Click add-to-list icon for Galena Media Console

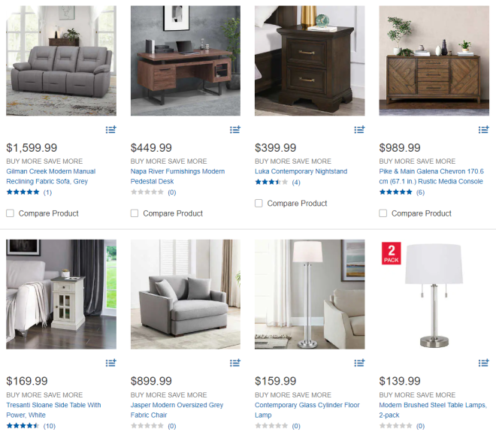pos(484,129)
